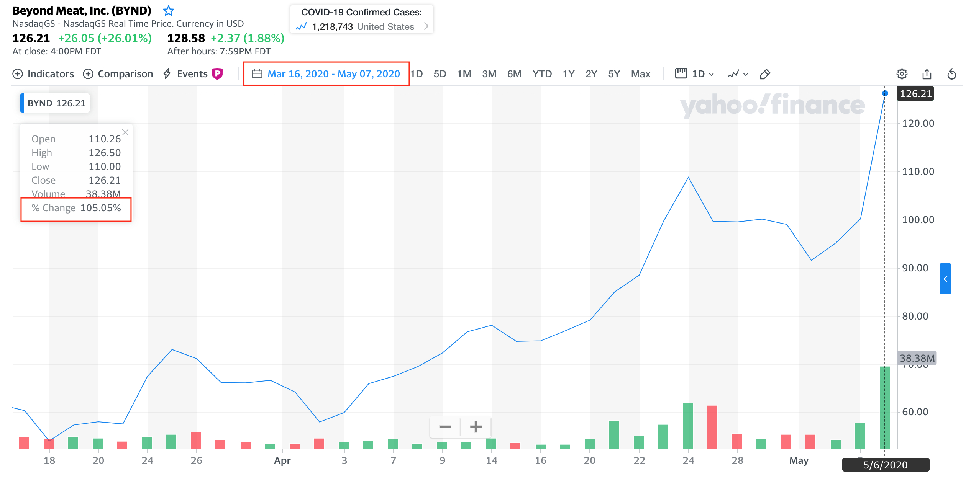966x483 pixels.
Task: Click the Premium P badge icon
Action: coord(217,73)
